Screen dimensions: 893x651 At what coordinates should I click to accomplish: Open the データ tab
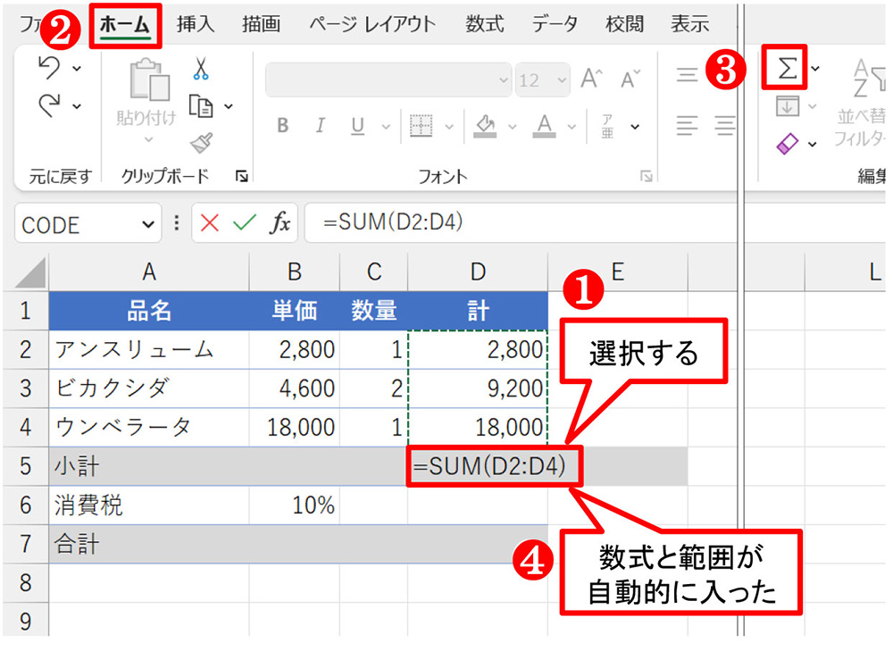pyautogui.click(x=555, y=24)
